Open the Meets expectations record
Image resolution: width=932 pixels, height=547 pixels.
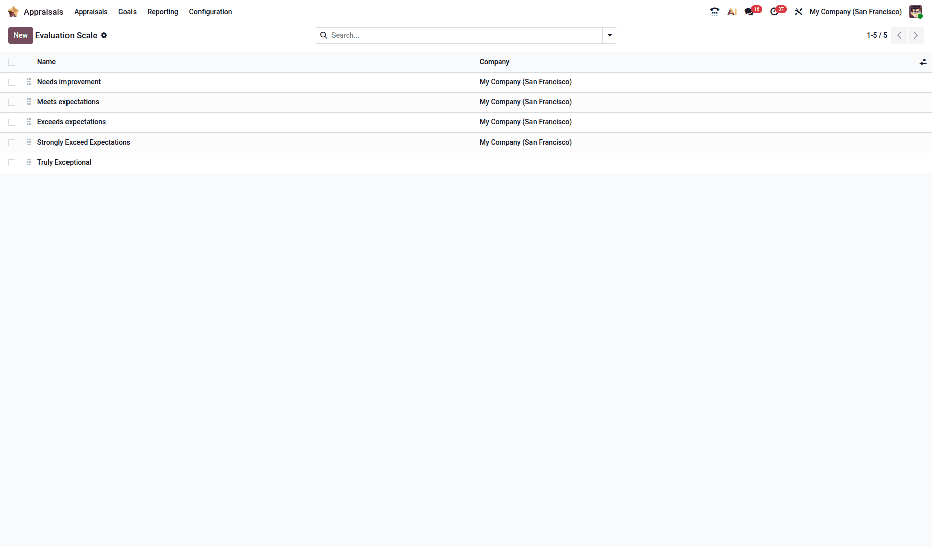click(x=68, y=102)
